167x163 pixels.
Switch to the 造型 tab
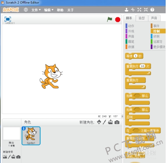(x=142, y=18)
